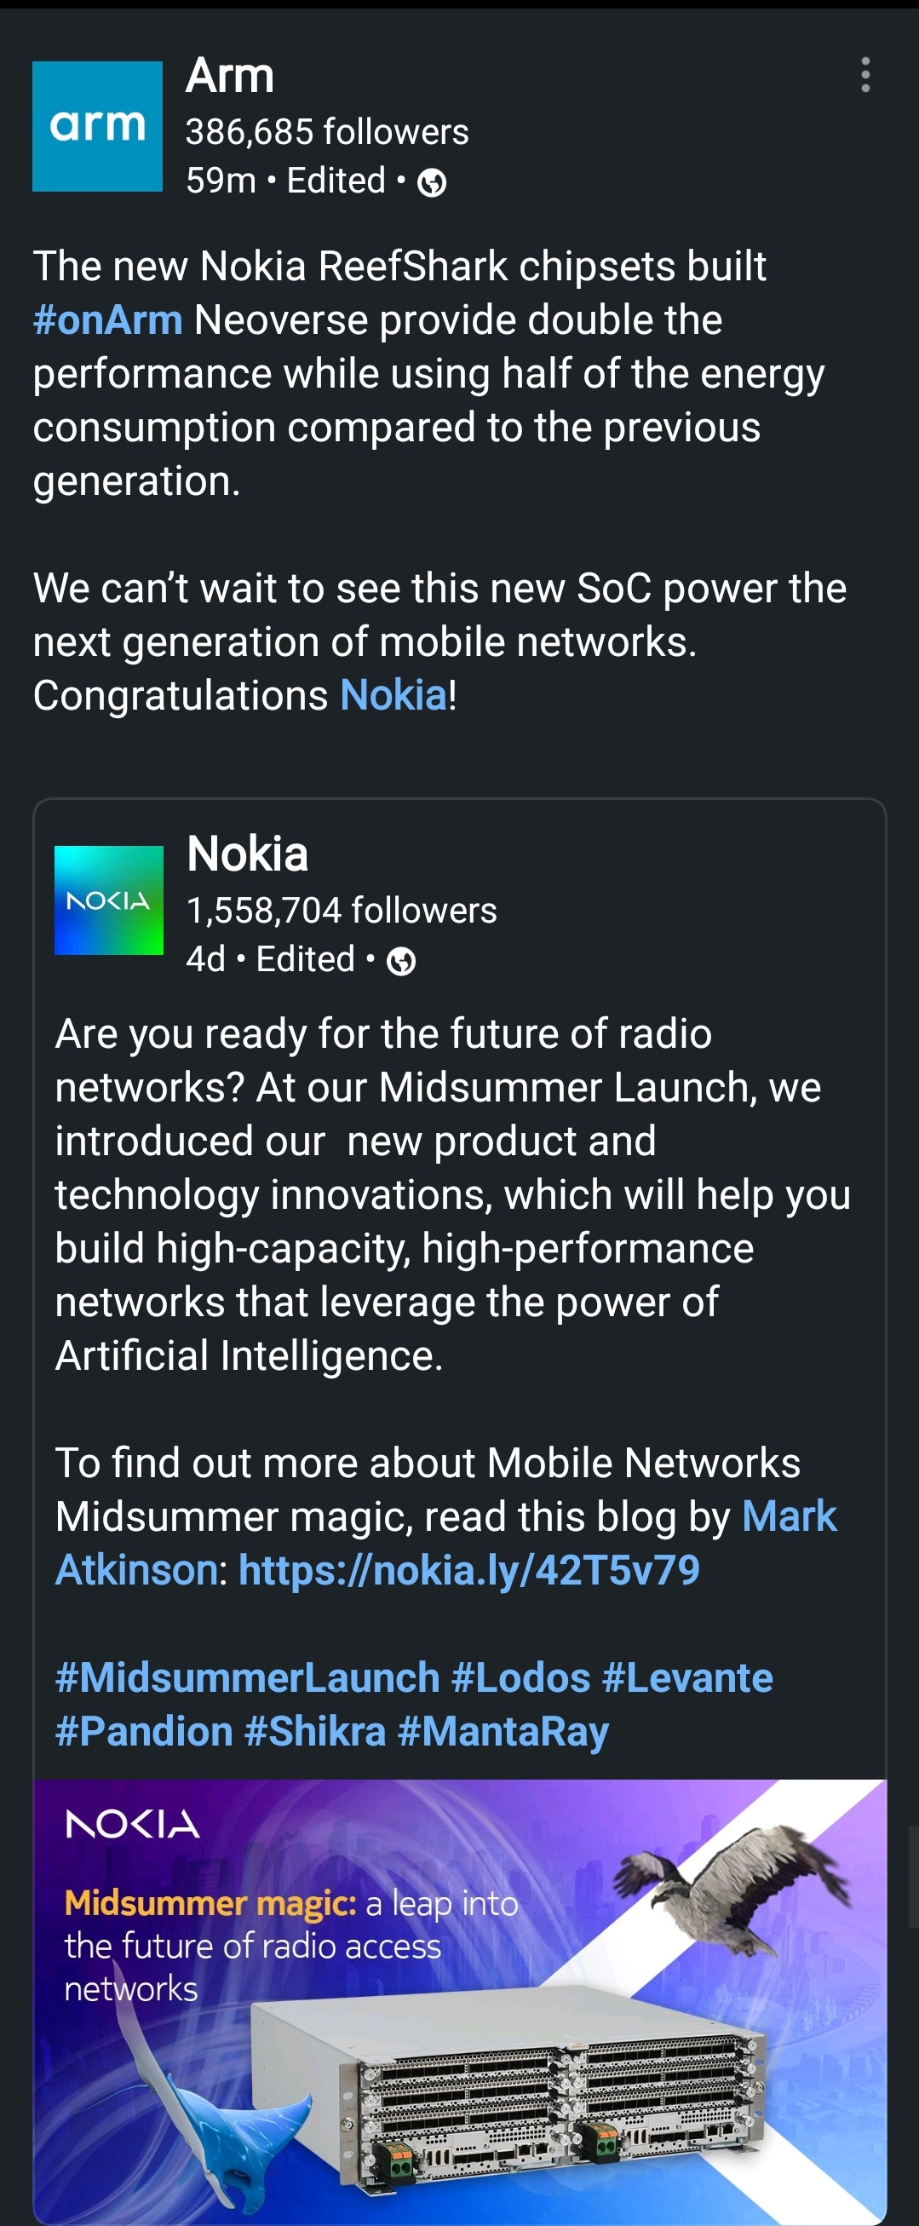Tap the #Shikra hashtag
This screenshot has height=2226, width=919.
(x=315, y=1731)
